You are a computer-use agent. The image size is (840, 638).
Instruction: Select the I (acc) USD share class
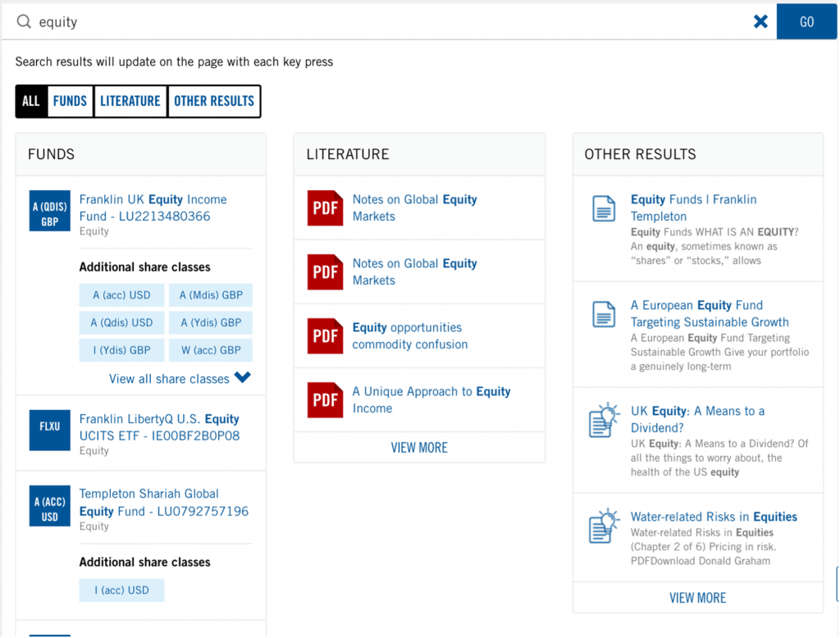tap(121, 590)
